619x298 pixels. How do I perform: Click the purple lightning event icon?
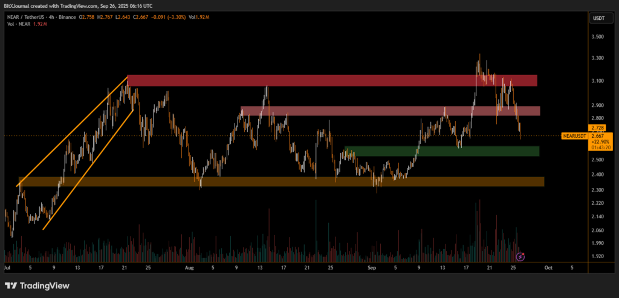coord(520,256)
